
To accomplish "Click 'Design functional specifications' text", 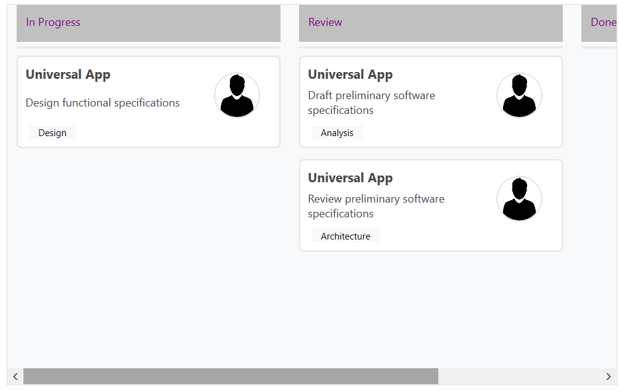I will [x=102, y=103].
